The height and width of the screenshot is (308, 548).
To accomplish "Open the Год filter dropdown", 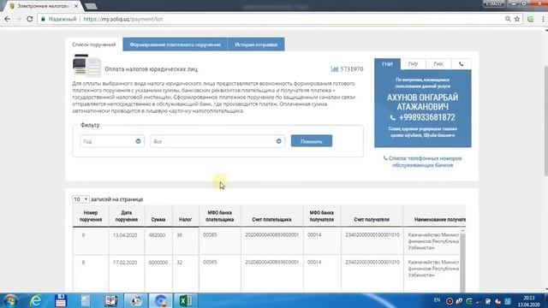I will 112,141.
